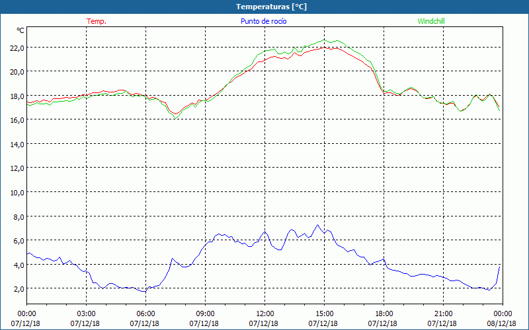
Task: Click the "20,0" y-axis value
Action: coord(17,72)
